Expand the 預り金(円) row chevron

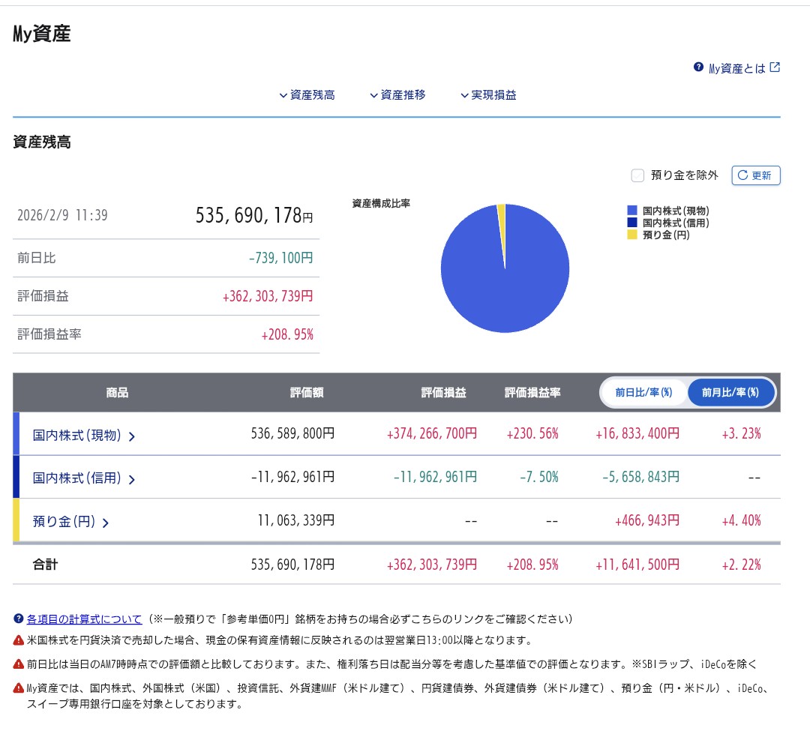click(106, 523)
